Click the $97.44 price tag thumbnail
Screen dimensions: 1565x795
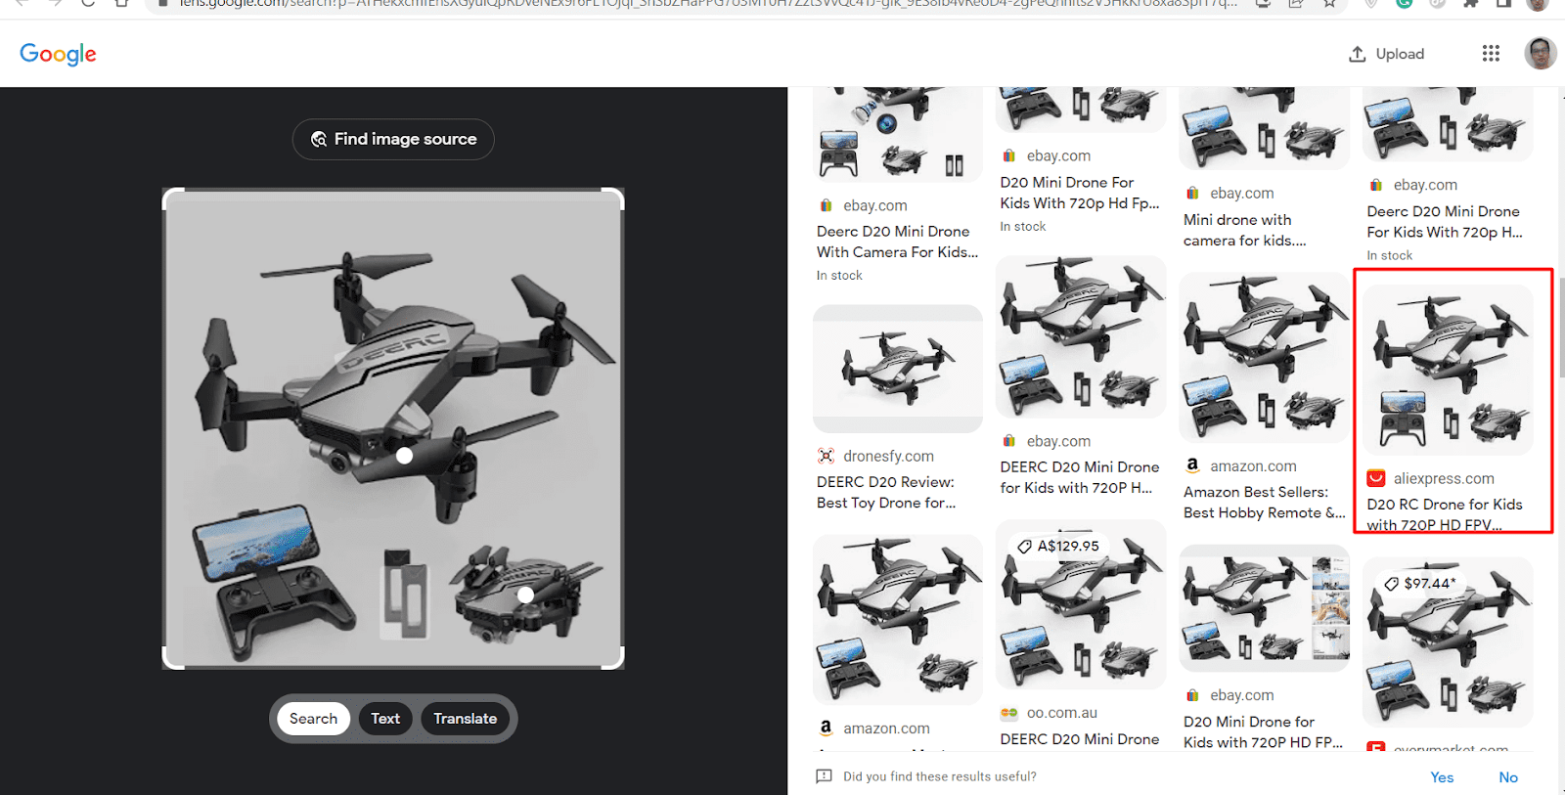click(1448, 641)
